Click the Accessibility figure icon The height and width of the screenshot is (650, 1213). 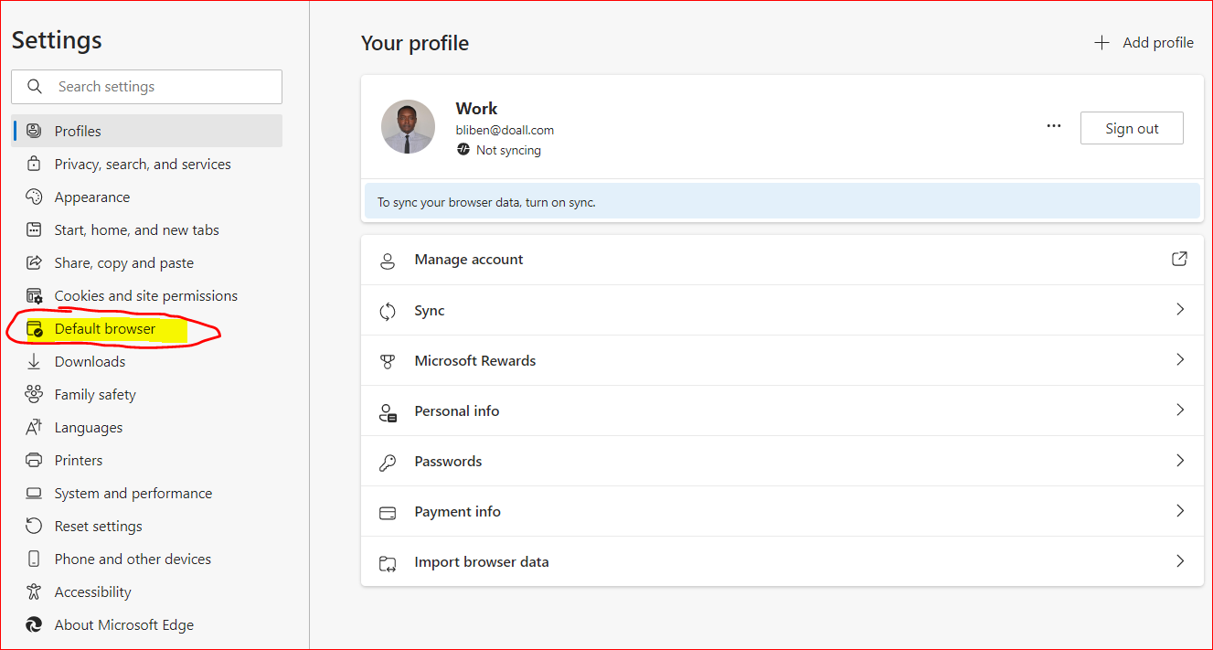pyautogui.click(x=34, y=592)
